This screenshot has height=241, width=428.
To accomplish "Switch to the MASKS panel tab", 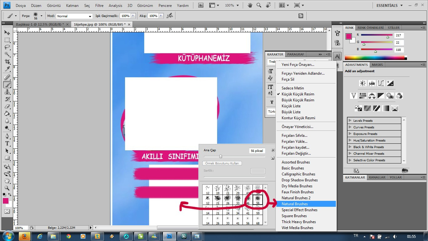I will [x=377, y=65].
